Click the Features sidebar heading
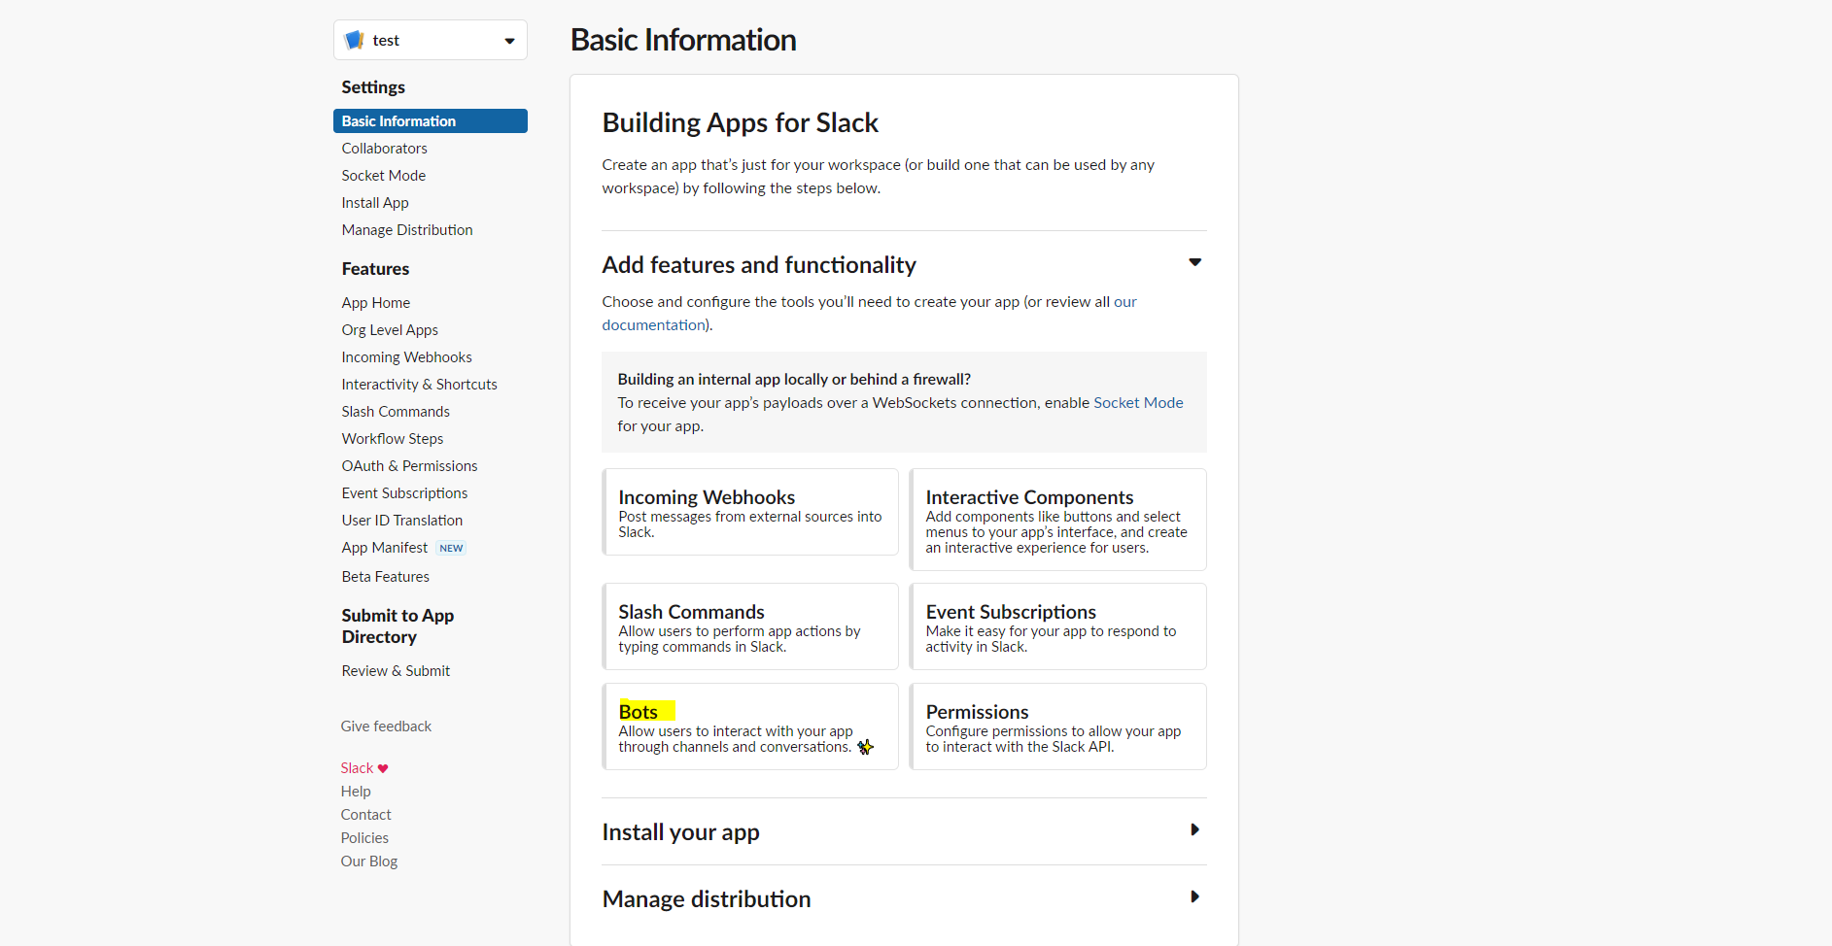The image size is (1832, 946). pos(375,269)
